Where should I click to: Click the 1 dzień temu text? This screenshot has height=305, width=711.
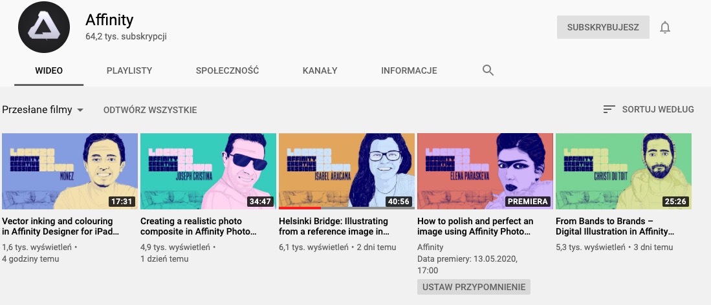tap(164, 259)
